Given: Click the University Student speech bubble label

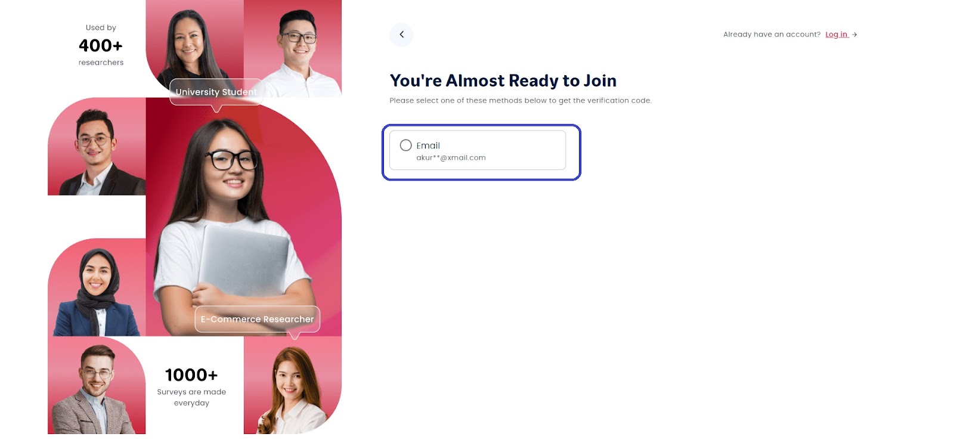Looking at the screenshot, I should coord(216,92).
